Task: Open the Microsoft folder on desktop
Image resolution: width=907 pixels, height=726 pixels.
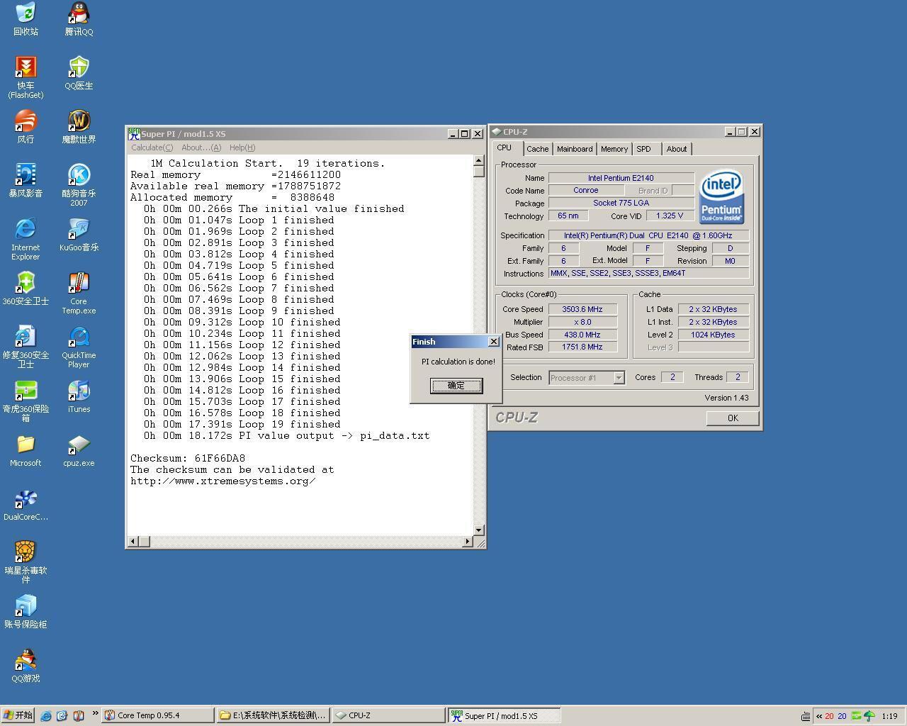Action: 26,445
